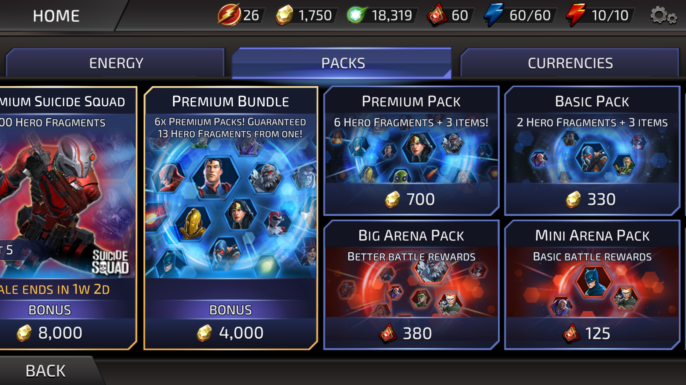Open the Mini Arena Pack card

point(592,285)
